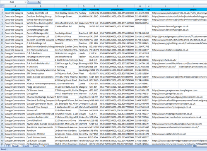Switch to the Sheet2 tab

coord(26,146)
